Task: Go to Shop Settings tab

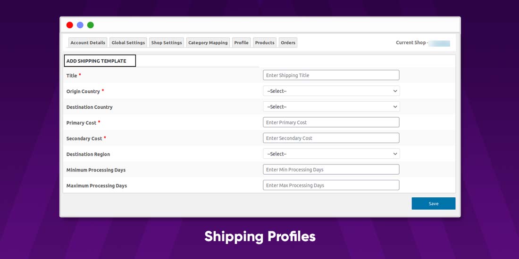Action: (x=167, y=42)
